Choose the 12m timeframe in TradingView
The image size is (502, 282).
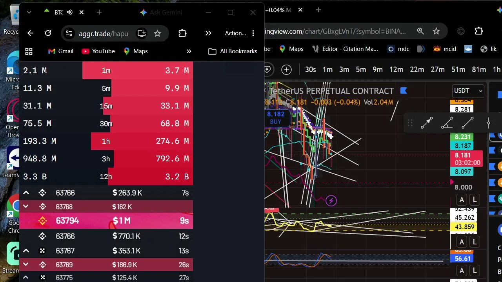pyautogui.click(x=396, y=69)
